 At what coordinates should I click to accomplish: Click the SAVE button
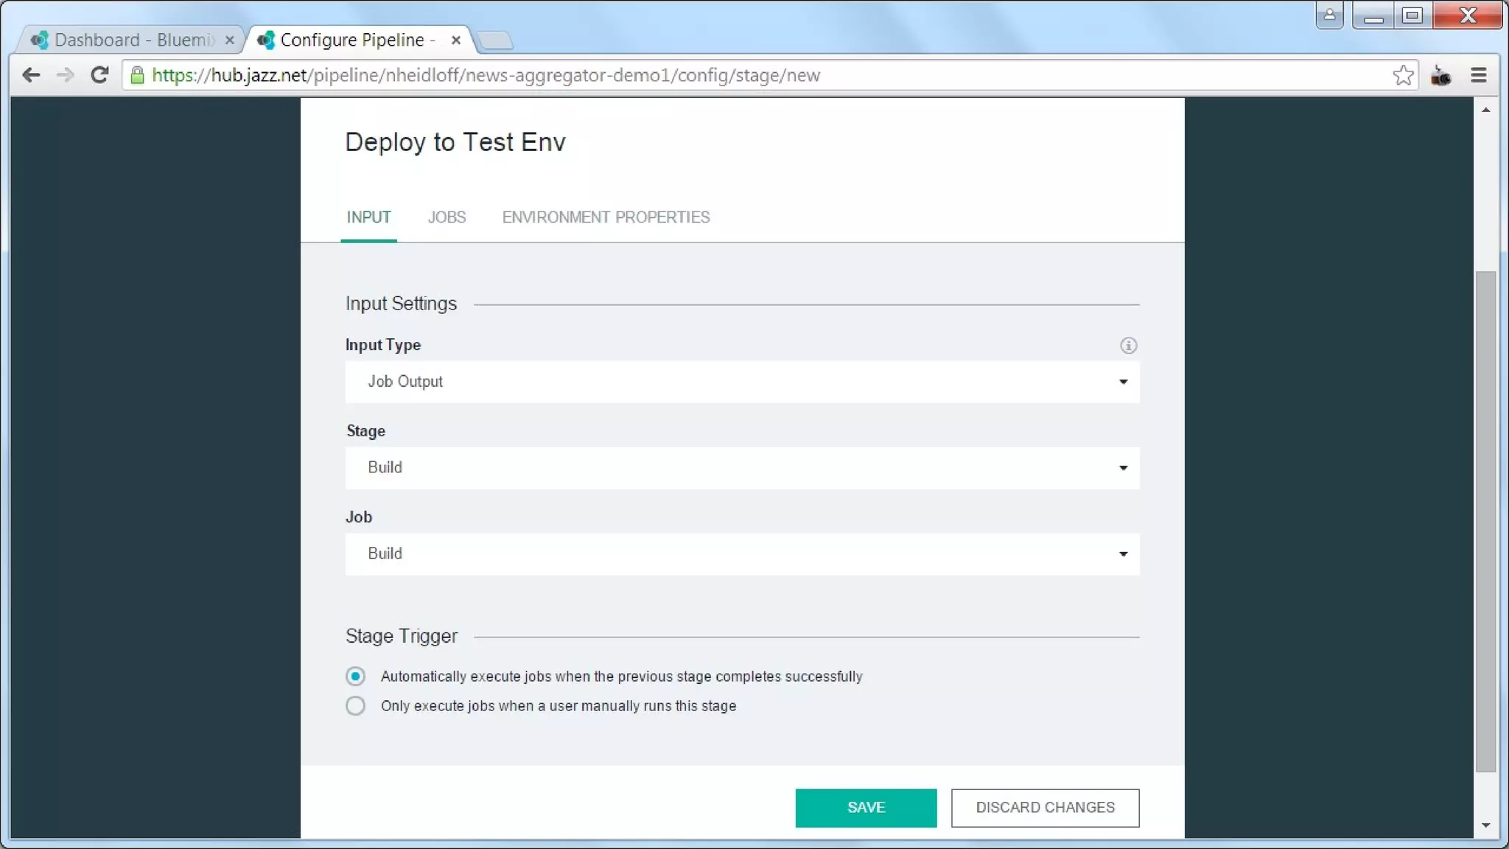pos(866,808)
